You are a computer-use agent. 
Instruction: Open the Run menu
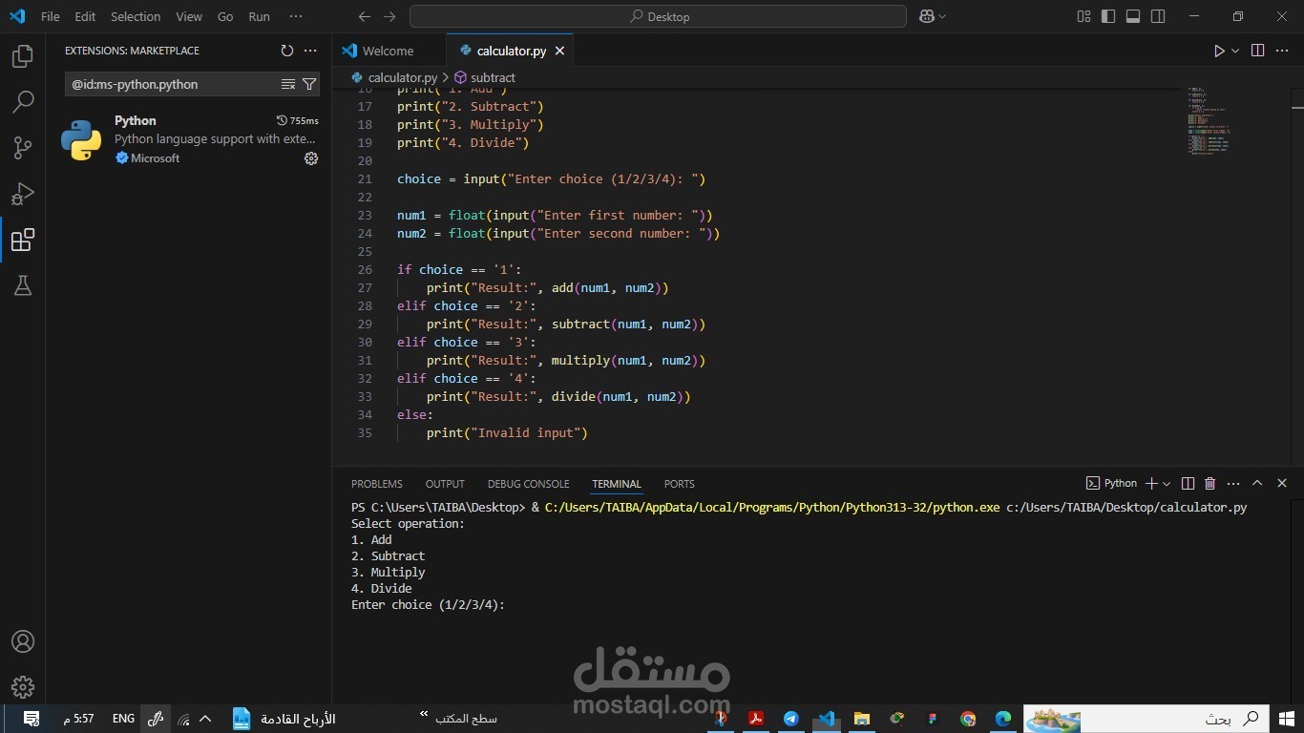(258, 16)
